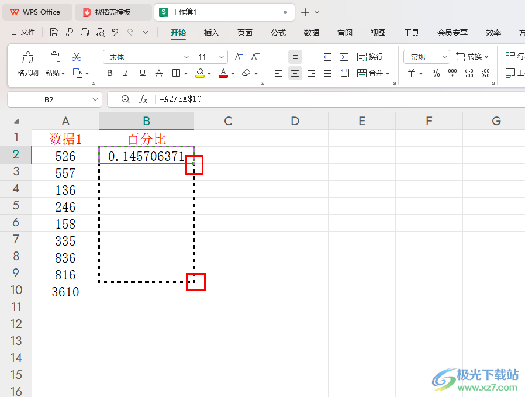Switch to the 页面 Page tab

click(245, 33)
